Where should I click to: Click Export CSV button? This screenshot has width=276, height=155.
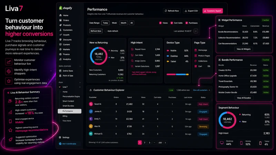click(x=191, y=11)
